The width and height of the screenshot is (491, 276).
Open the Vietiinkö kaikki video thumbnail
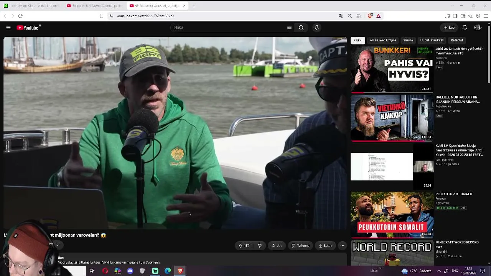[392, 118]
